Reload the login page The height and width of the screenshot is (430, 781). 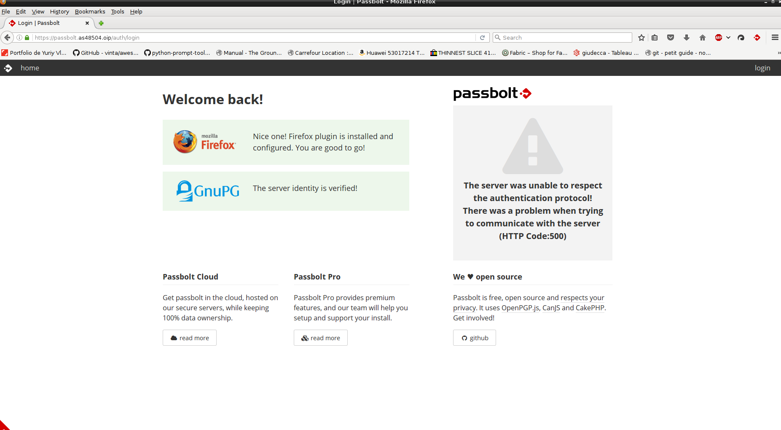[482, 38]
